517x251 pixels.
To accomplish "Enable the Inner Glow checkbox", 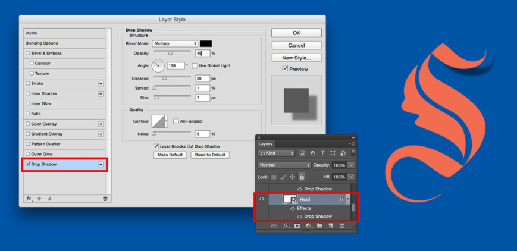I will click(28, 103).
